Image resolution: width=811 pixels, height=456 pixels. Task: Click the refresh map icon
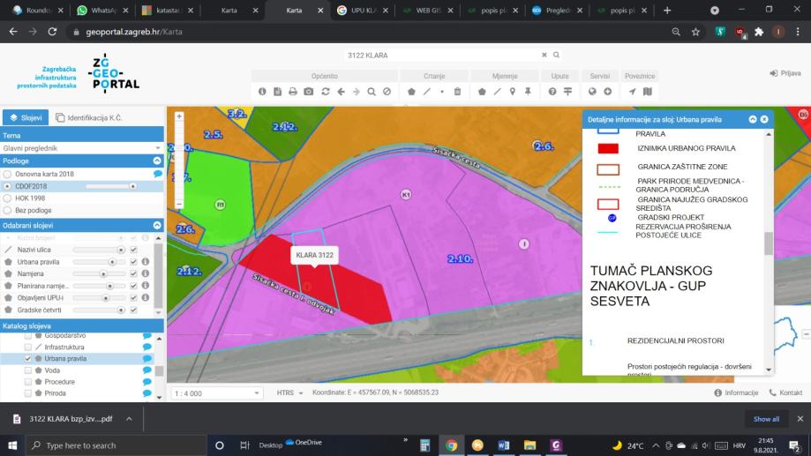click(x=325, y=92)
